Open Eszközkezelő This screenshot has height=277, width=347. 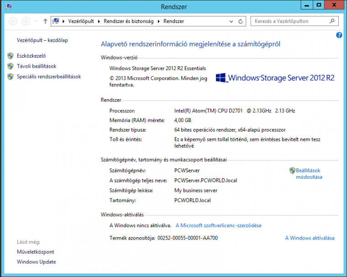pyautogui.click(x=32, y=56)
